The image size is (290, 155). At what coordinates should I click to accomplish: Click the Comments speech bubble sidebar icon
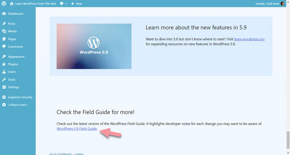(x=4, y=47)
